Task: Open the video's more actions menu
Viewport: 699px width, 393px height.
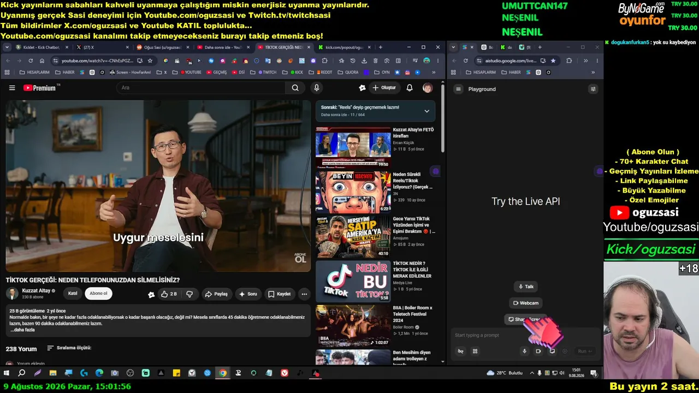Action: point(304,294)
